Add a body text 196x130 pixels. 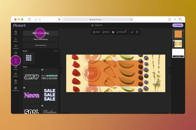[40, 45]
